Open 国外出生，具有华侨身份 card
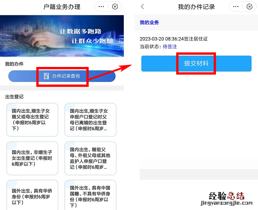The image size is (258, 210). 32,195
